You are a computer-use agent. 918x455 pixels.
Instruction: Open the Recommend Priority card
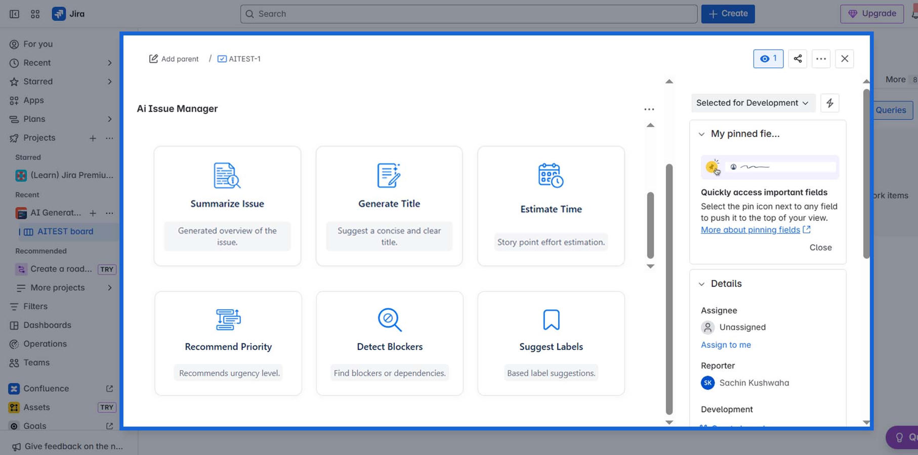click(x=228, y=343)
